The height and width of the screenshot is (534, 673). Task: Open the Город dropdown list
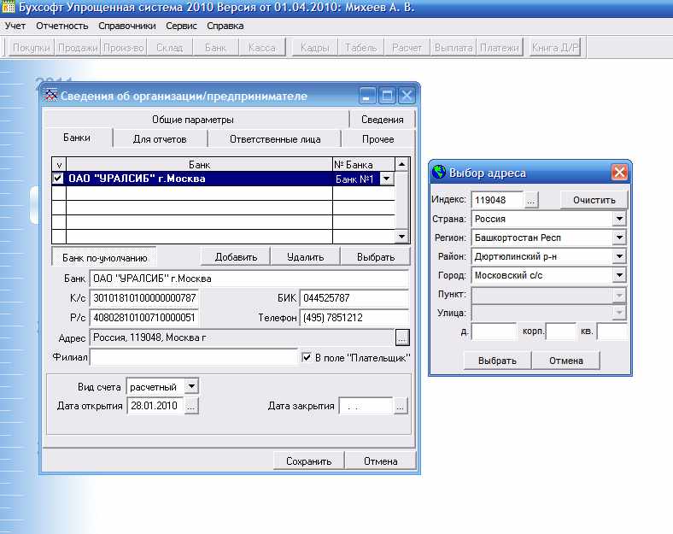[x=619, y=275]
